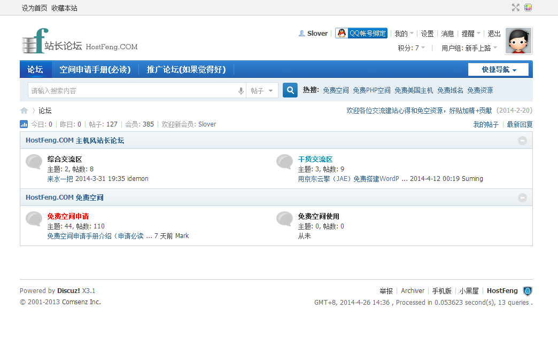Click hot search term 免费域名

pos(450,90)
